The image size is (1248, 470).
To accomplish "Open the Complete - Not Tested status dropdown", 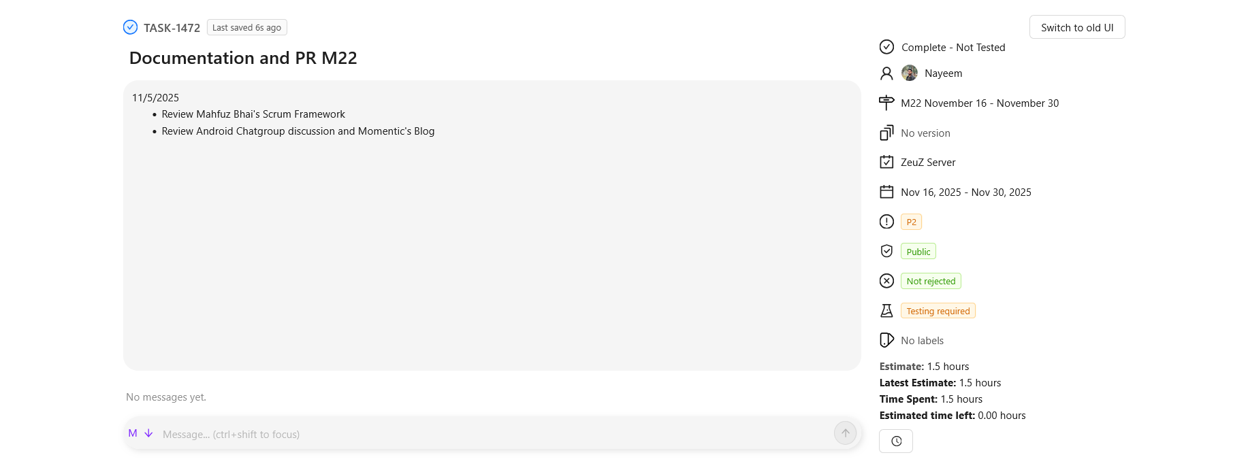I will (953, 47).
